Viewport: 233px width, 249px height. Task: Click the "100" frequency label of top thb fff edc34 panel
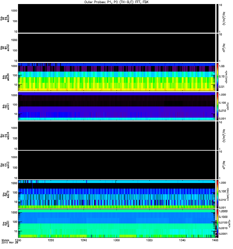pos(15,21)
